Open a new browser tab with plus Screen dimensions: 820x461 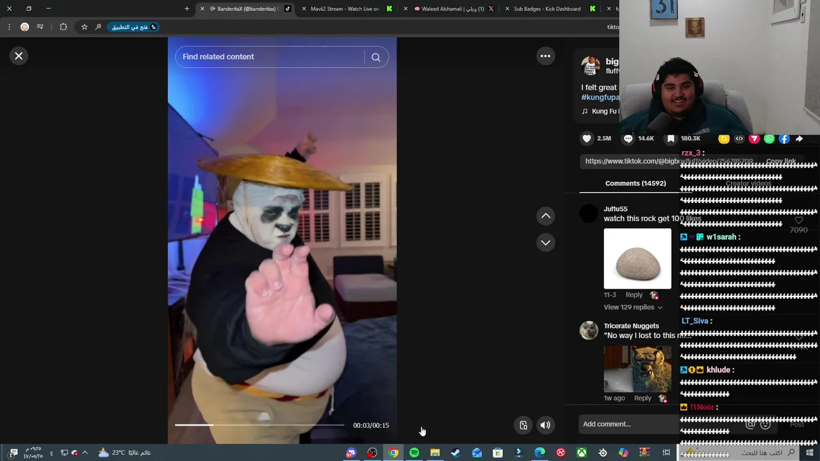click(187, 9)
